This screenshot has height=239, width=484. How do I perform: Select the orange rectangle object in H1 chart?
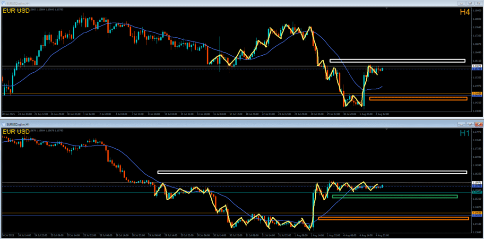pyautogui.click(x=393, y=219)
